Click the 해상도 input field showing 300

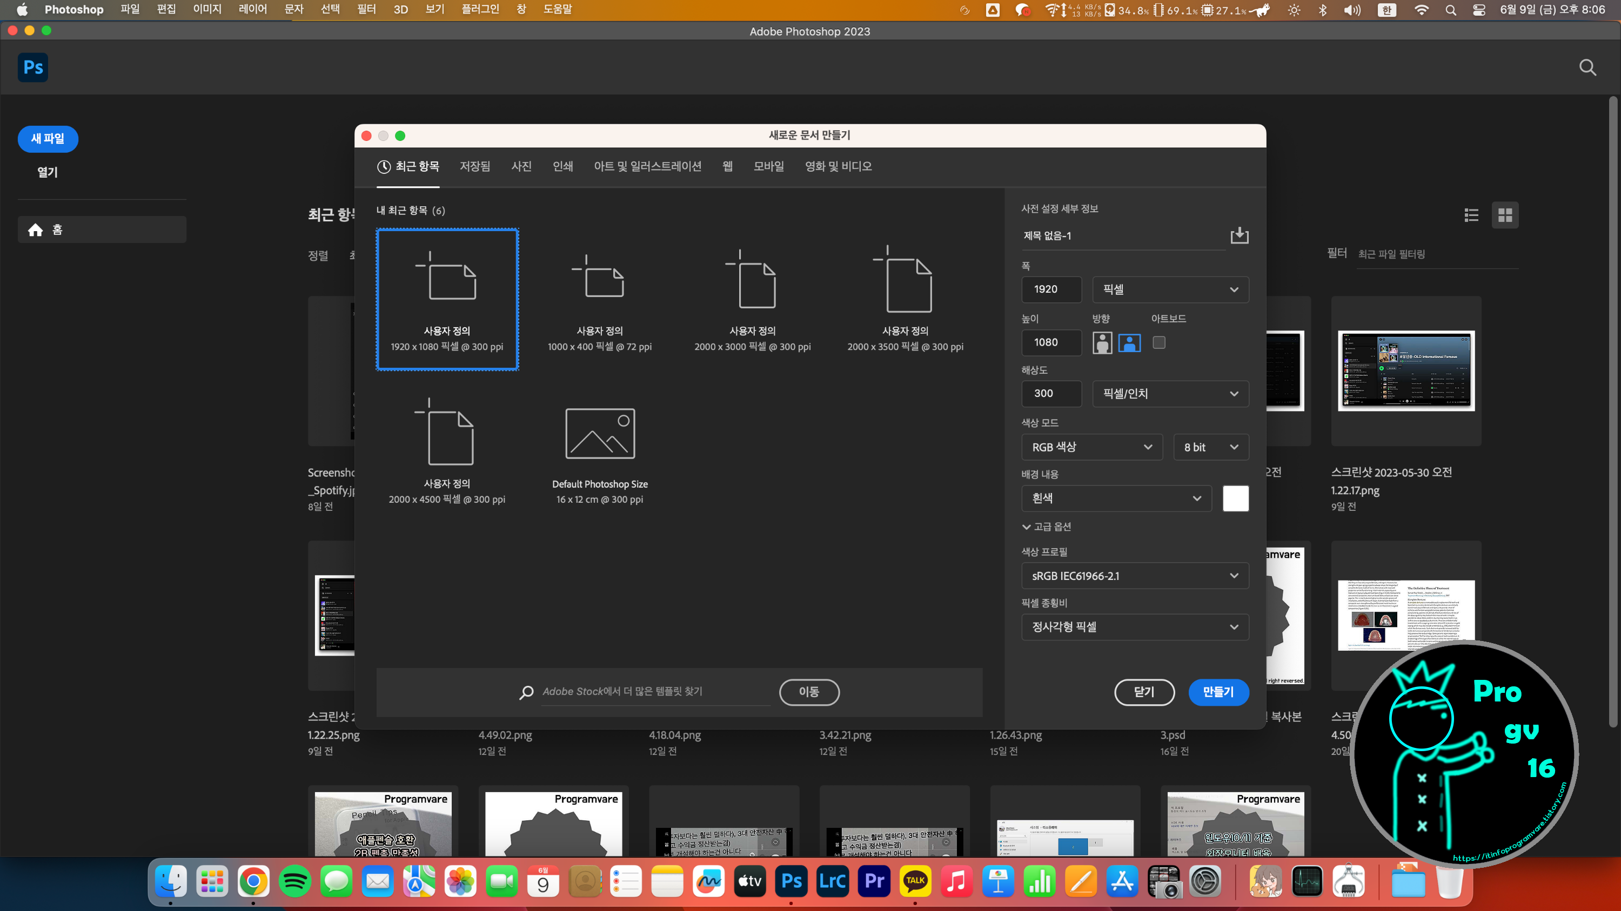(x=1051, y=394)
